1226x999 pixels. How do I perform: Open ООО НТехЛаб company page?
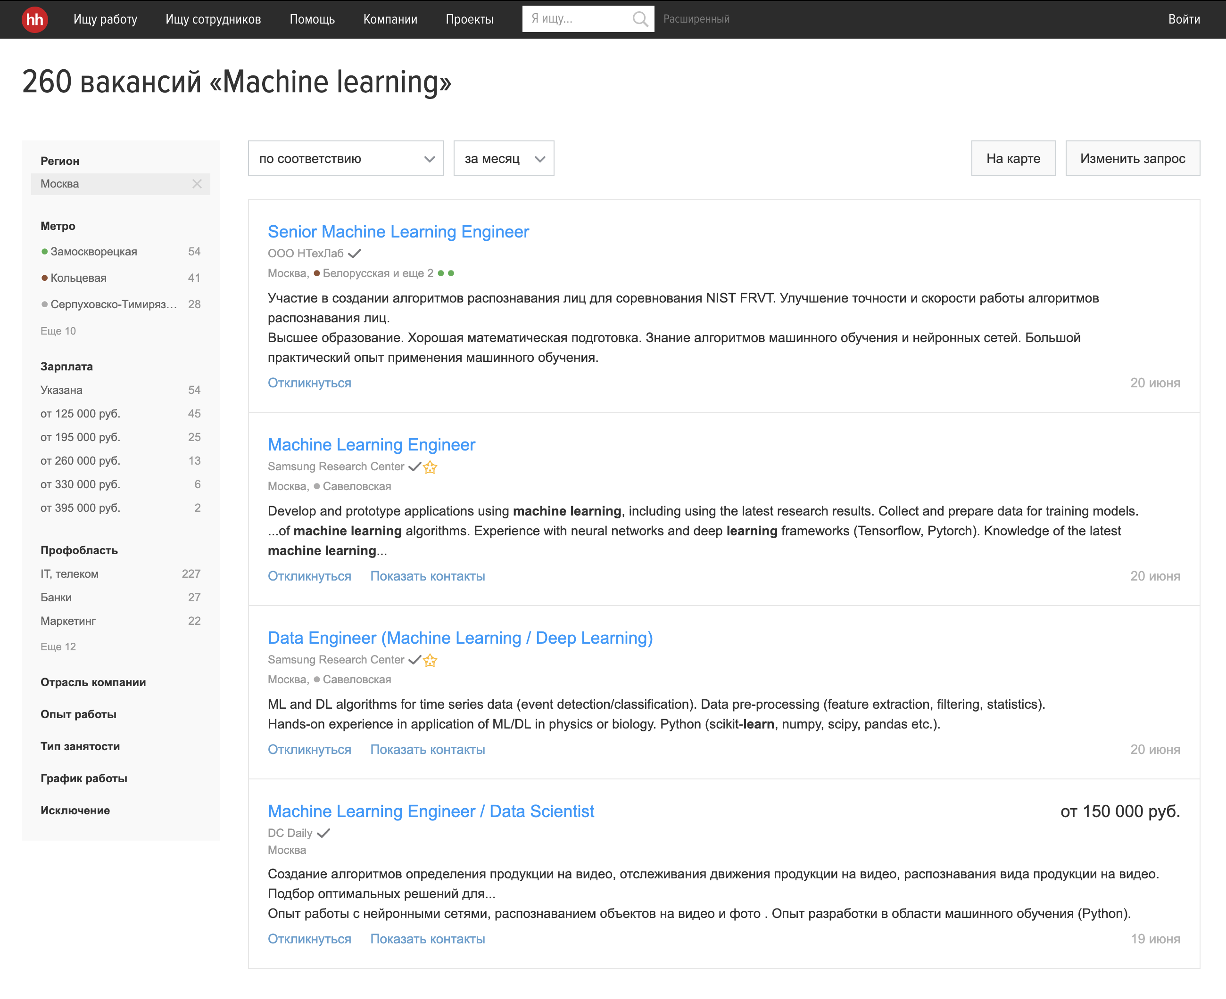pos(305,253)
